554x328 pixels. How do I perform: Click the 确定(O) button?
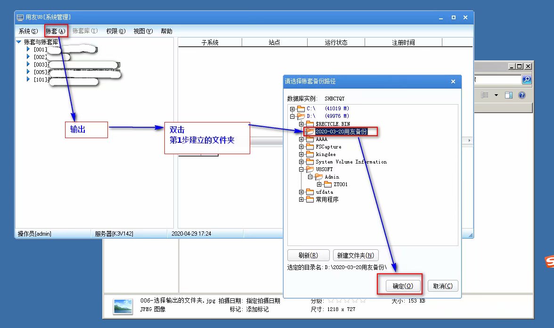tap(399, 286)
